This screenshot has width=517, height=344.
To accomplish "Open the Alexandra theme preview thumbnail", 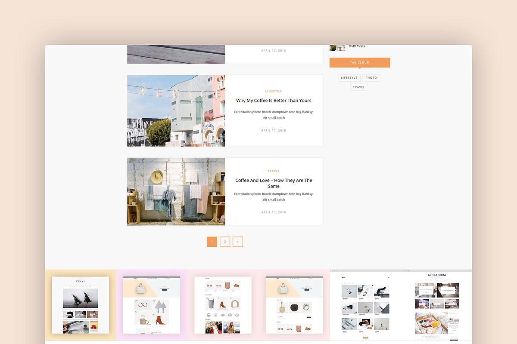I will tap(436, 305).
